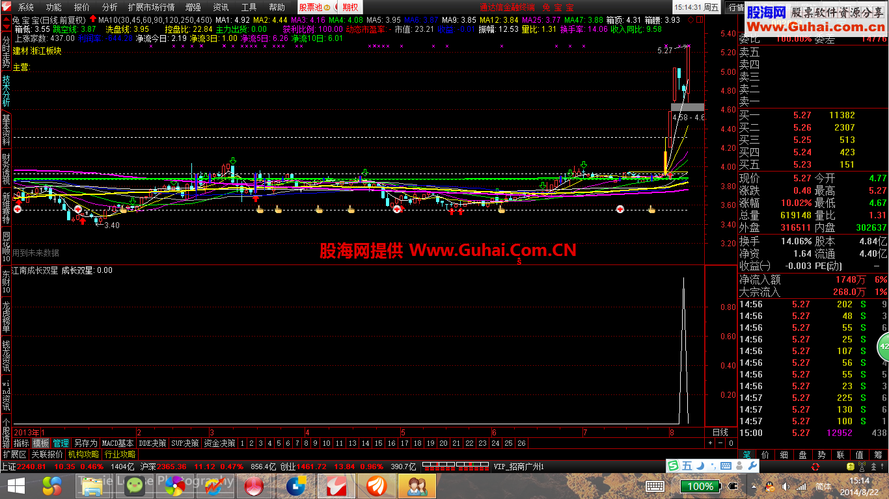Select the SUP决策 template

pos(185,443)
